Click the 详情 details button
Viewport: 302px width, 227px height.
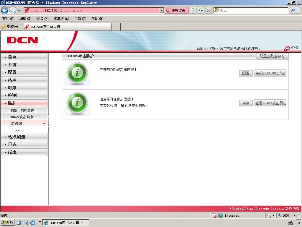[x=246, y=103]
